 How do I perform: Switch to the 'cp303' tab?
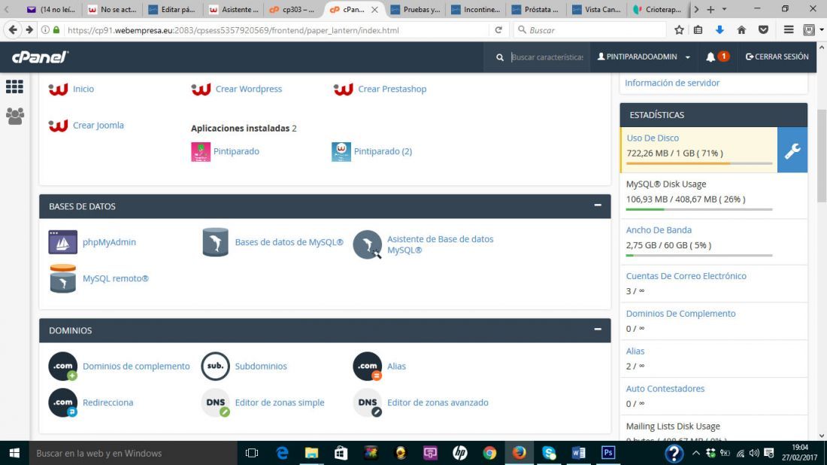pos(292,10)
